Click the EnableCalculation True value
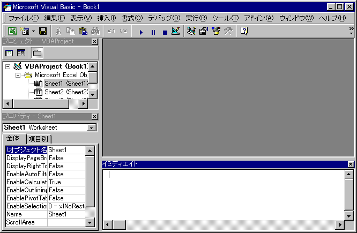357x233 pixels. 66,182
